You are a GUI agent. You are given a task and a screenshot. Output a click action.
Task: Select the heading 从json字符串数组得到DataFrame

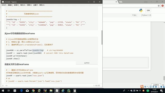(x=20, y=33)
